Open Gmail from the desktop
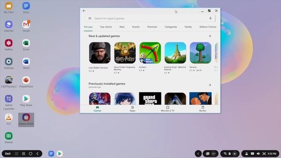 point(26,26)
